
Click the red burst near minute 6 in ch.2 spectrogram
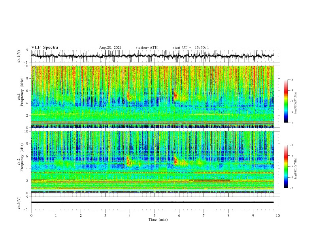coord(175,160)
